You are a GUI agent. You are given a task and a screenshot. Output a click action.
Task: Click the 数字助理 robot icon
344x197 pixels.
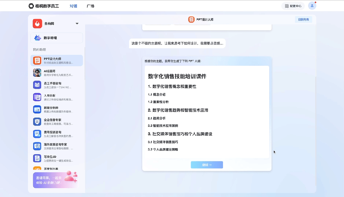point(37,38)
